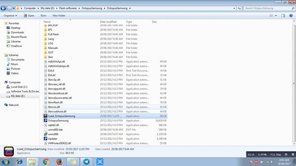
Task: Toggle the preview pane icon
Action: (x=283, y=16)
